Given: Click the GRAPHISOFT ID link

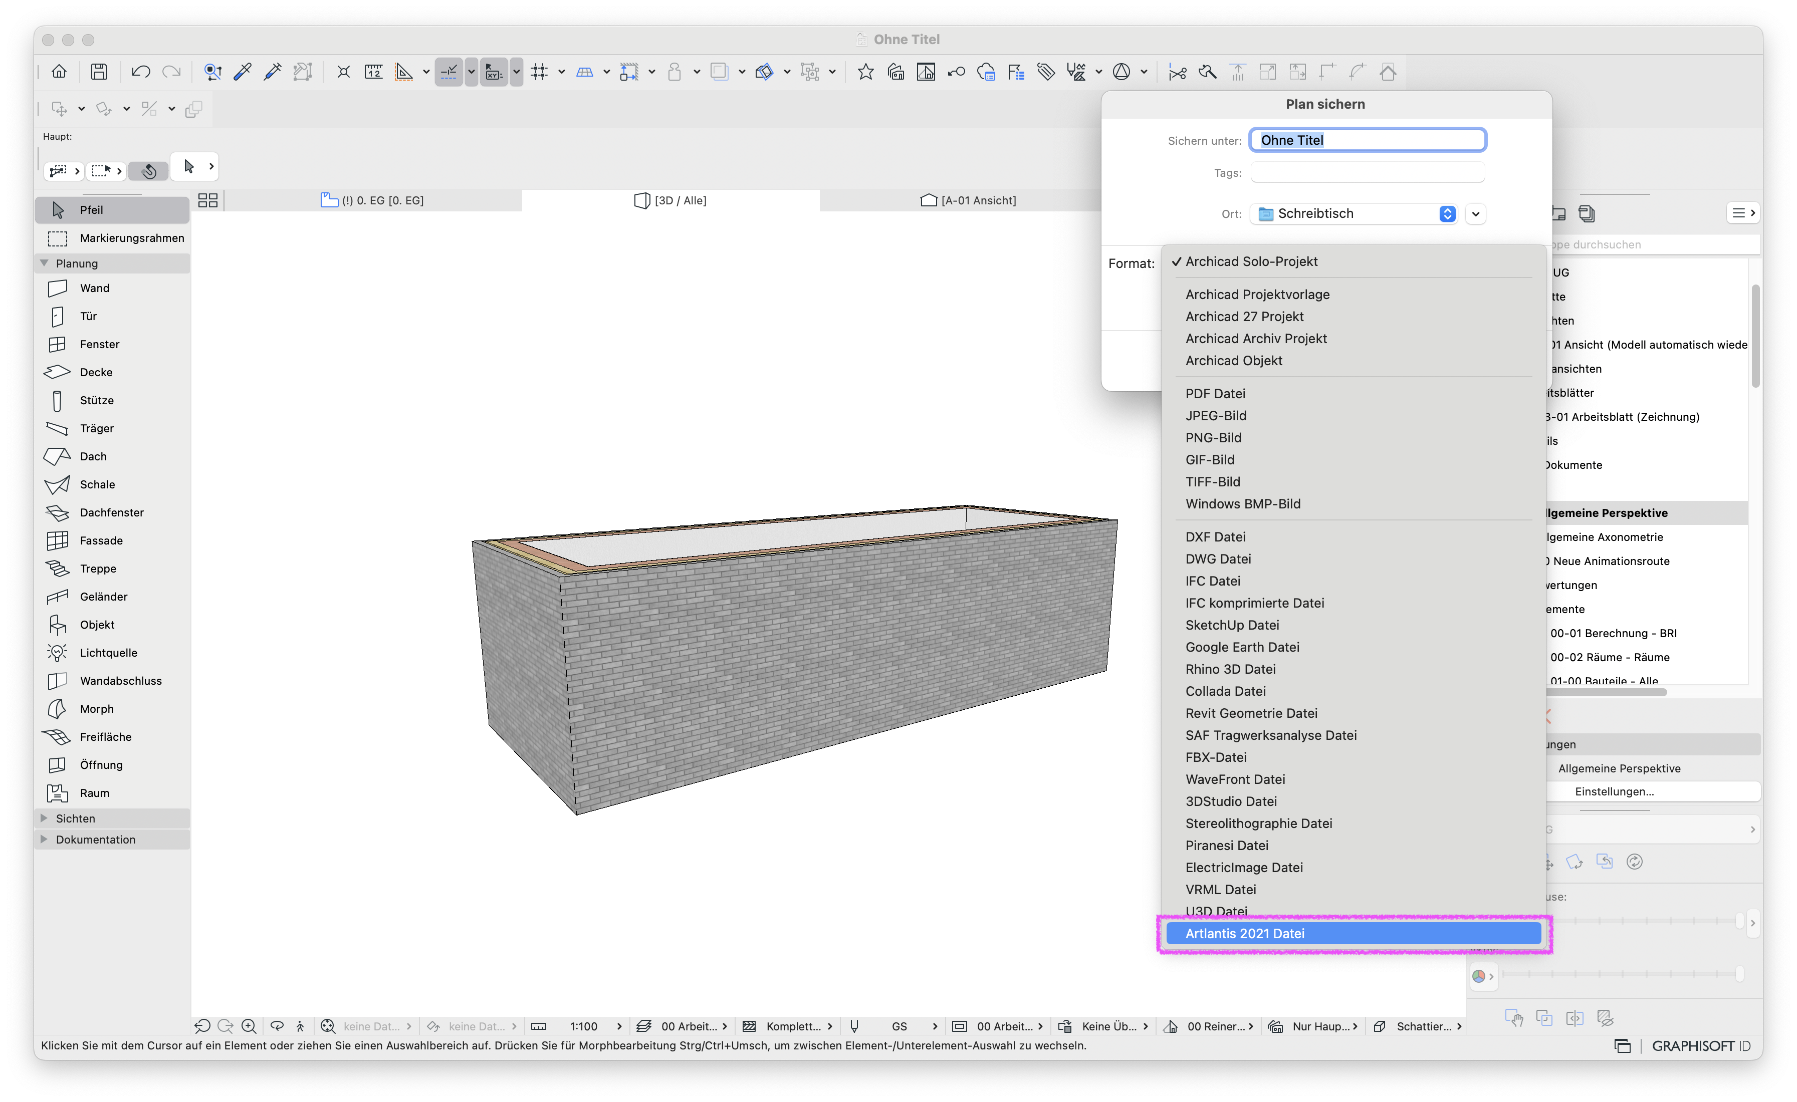Looking at the screenshot, I should click(1701, 1046).
